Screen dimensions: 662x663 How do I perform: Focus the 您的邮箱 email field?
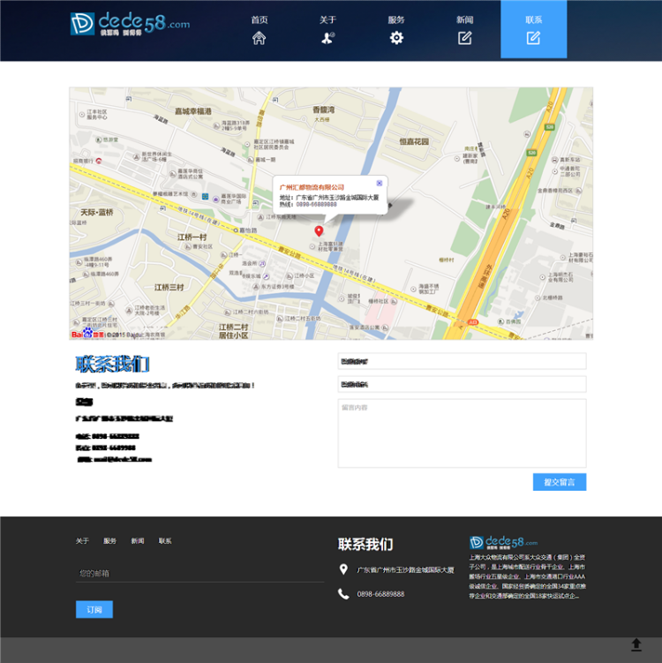pyautogui.click(x=200, y=573)
